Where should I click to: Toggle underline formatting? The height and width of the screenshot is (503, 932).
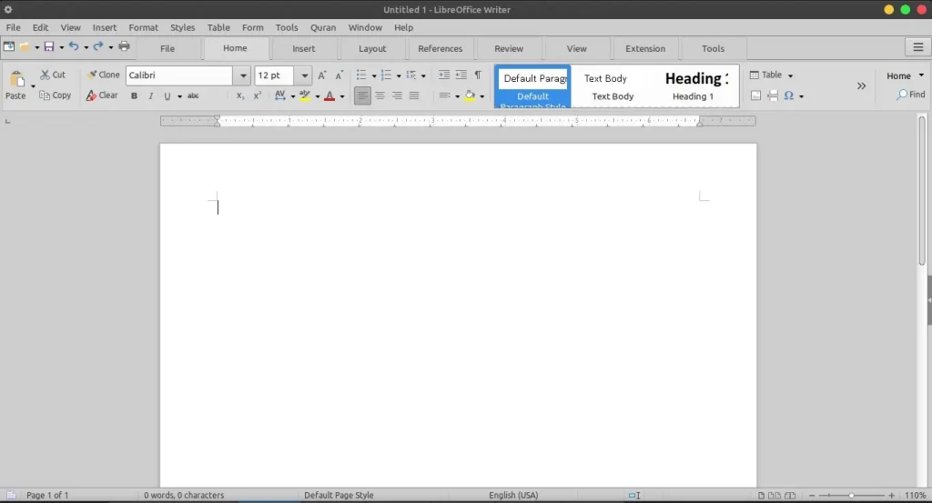pyautogui.click(x=167, y=96)
